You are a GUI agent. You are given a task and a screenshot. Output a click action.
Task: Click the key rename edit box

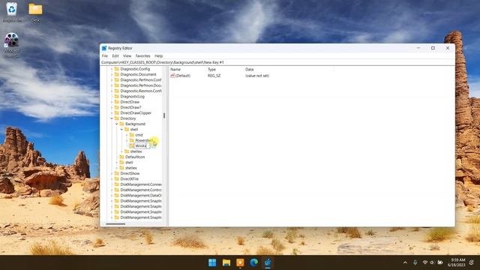(x=142, y=145)
